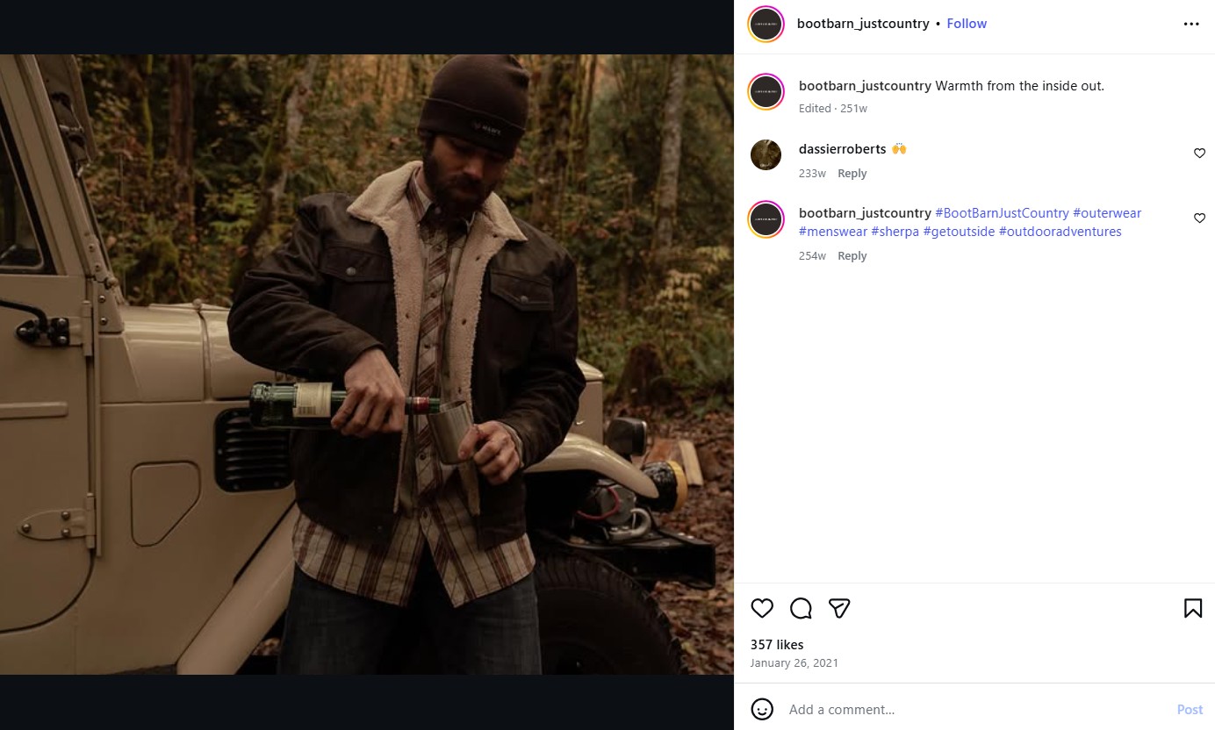Like dassierroberts' comment
The width and height of the screenshot is (1215, 730).
click(x=1199, y=154)
